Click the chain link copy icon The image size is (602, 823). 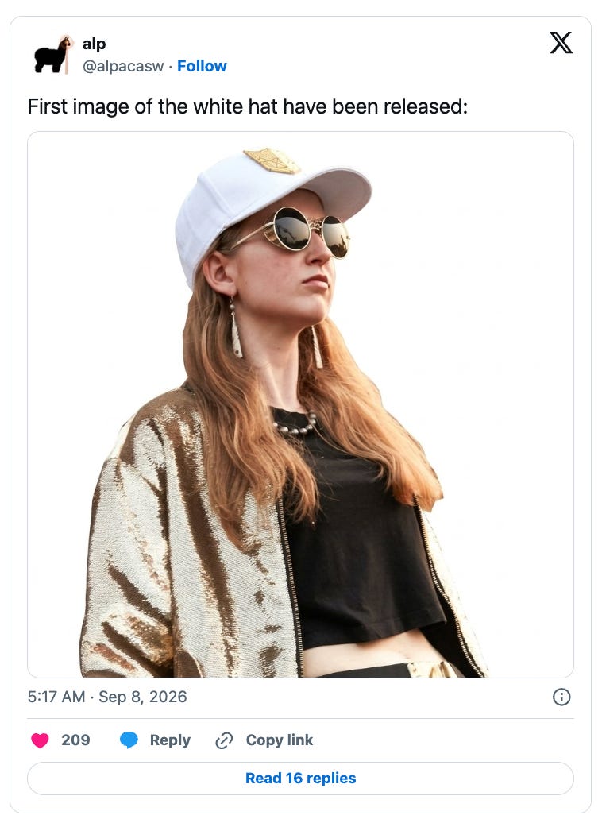coord(224,740)
